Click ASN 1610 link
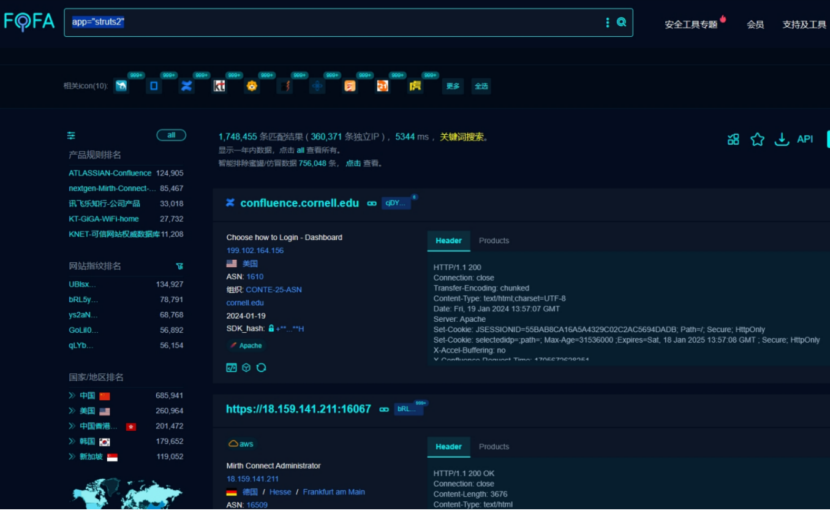The image size is (830, 516). (255, 277)
